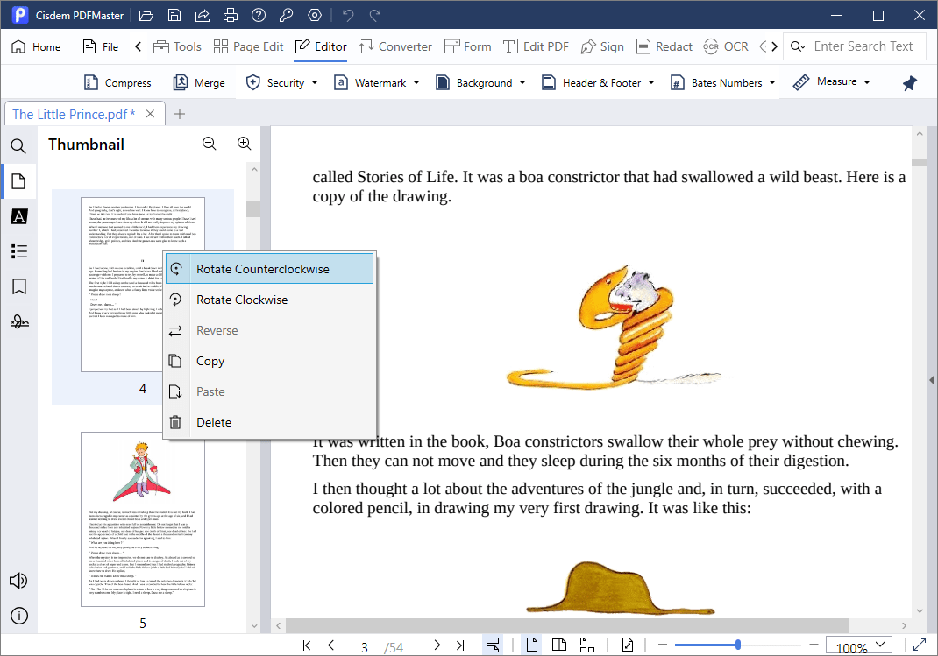Expand the Header & Footer dropdown

coord(650,83)
